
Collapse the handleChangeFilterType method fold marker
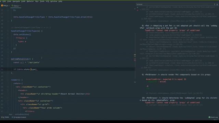8,31
